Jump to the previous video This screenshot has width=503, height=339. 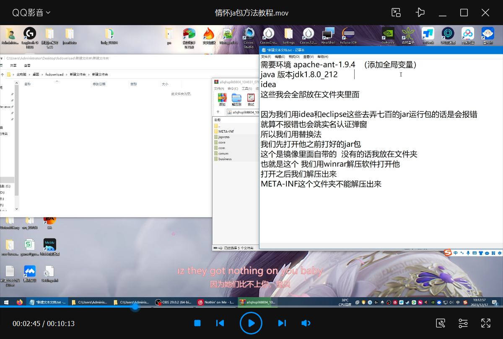(220, 323)
